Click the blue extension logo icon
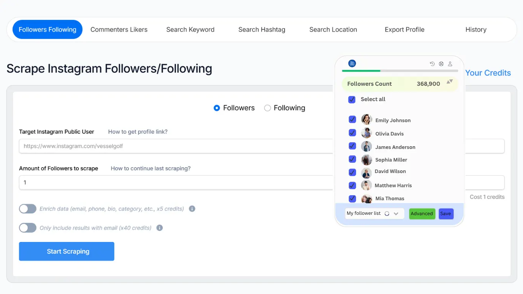This screenshot has width=523, height=294. [x=352, y=64]
